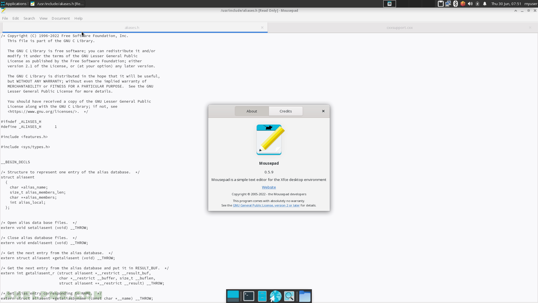
Task: Open the Document menu
Action: click(x=61, y=18)
